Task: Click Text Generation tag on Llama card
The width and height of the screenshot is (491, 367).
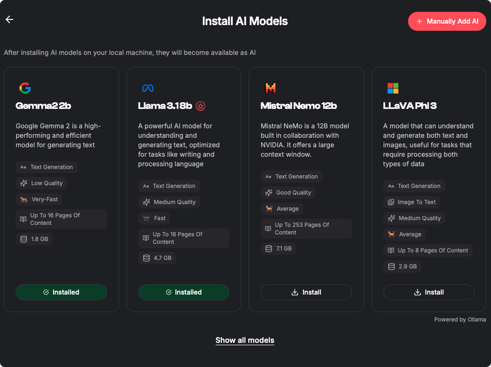Action: pos(169,186)
